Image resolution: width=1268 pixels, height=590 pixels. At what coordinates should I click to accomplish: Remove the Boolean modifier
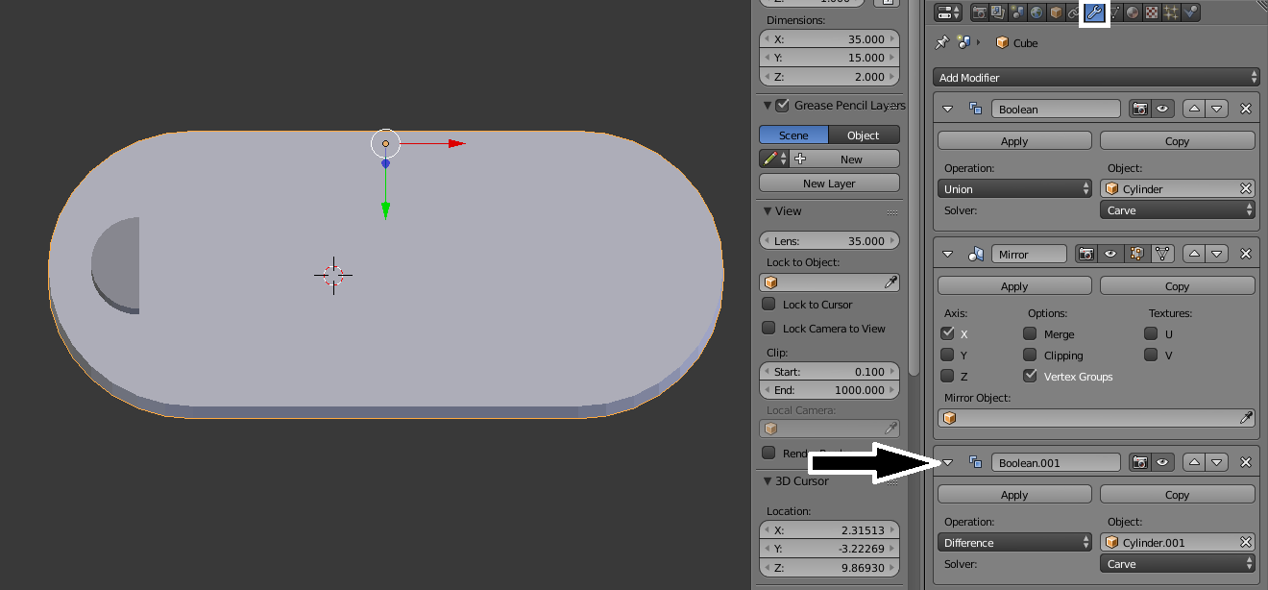[x=1246, y=109]
